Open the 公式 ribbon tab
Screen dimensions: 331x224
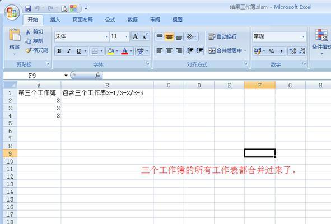click(x=110, y=20)
